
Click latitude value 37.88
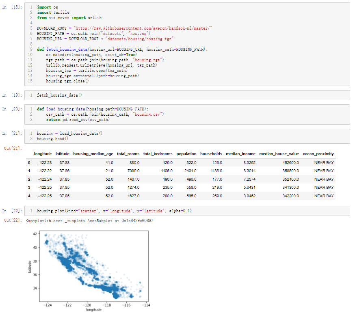(x=65, y=162)
